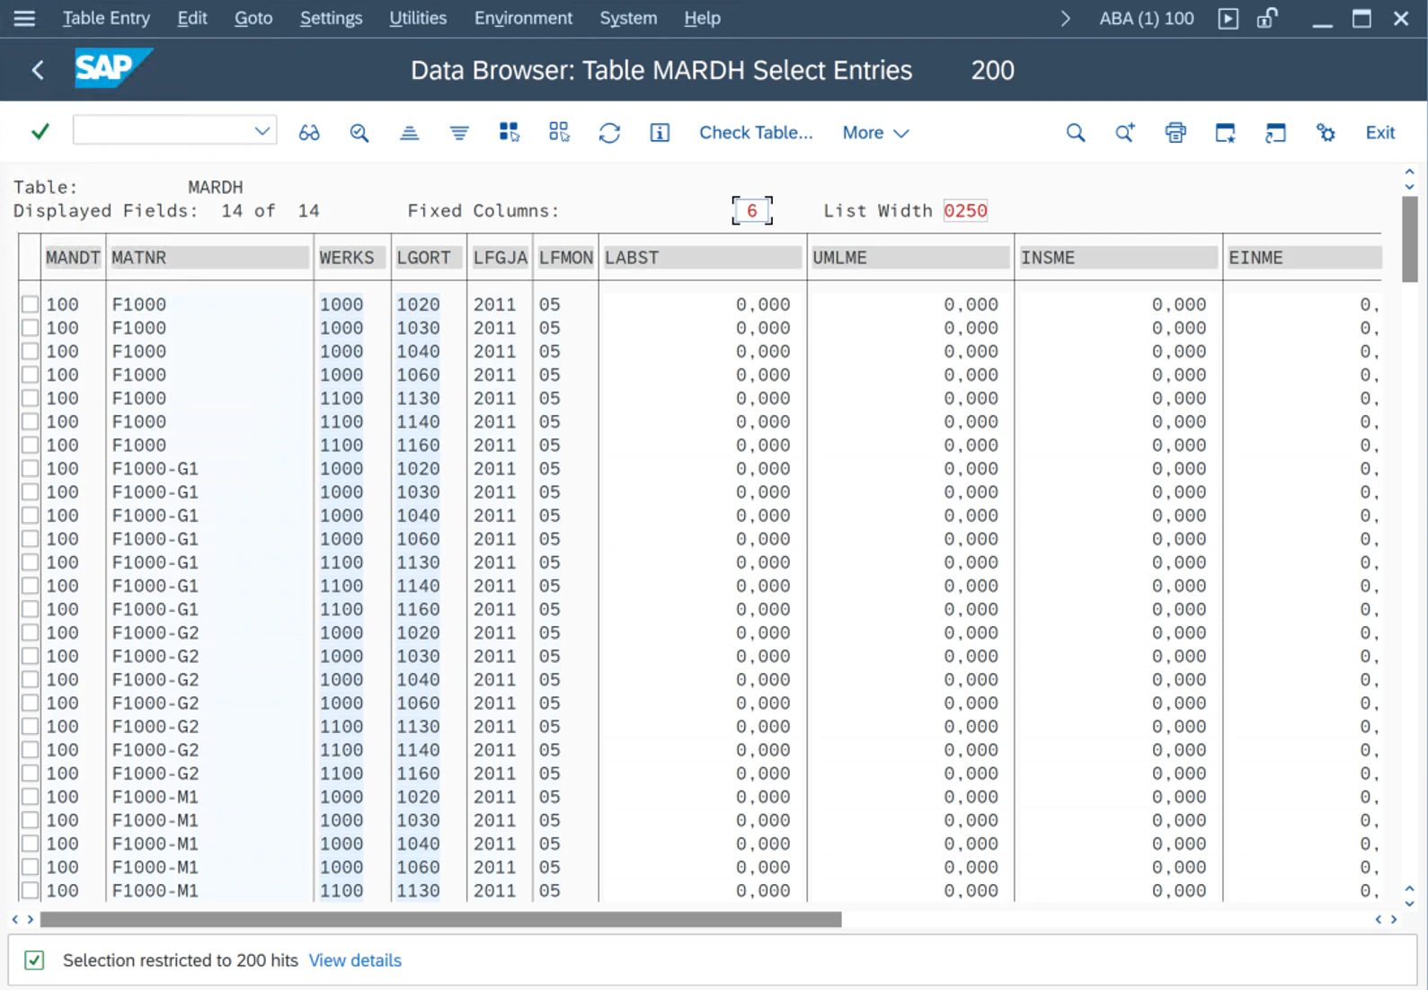Viewport: 1428px width, 990px height.
Task: Print the list with the printer icon
Action: (1175, 133)
